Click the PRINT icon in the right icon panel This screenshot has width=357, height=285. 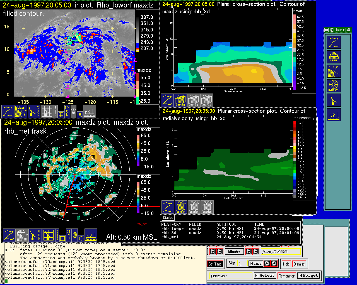[334, 57]
